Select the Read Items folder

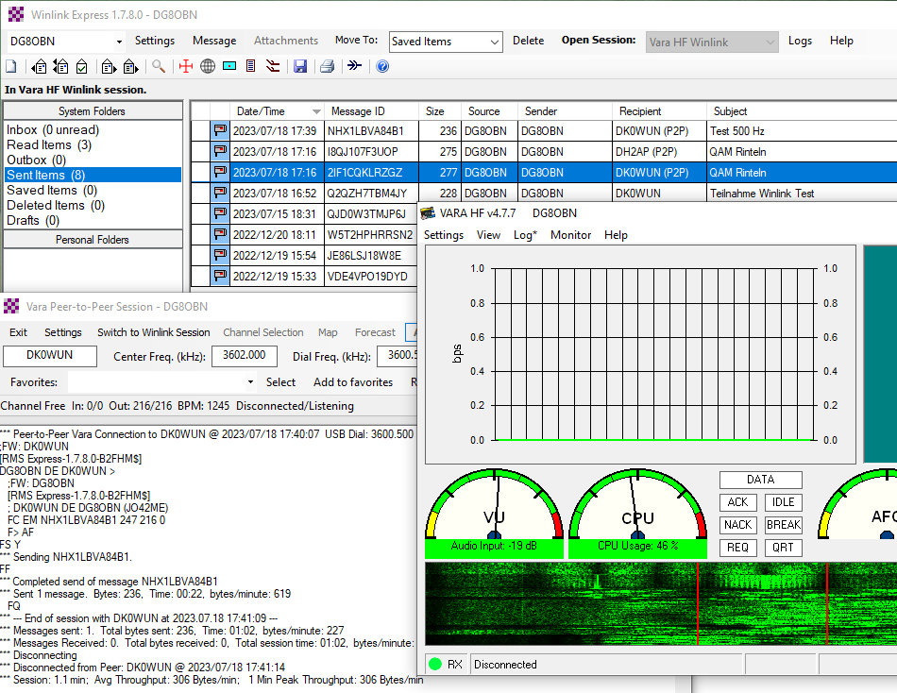tap(48, 144)
